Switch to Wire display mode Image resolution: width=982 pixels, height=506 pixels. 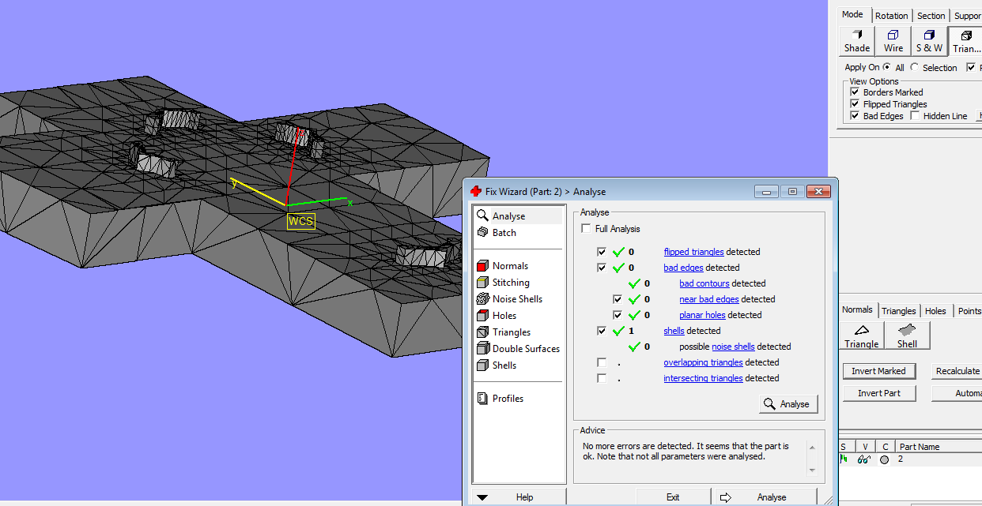pos(893,41)
